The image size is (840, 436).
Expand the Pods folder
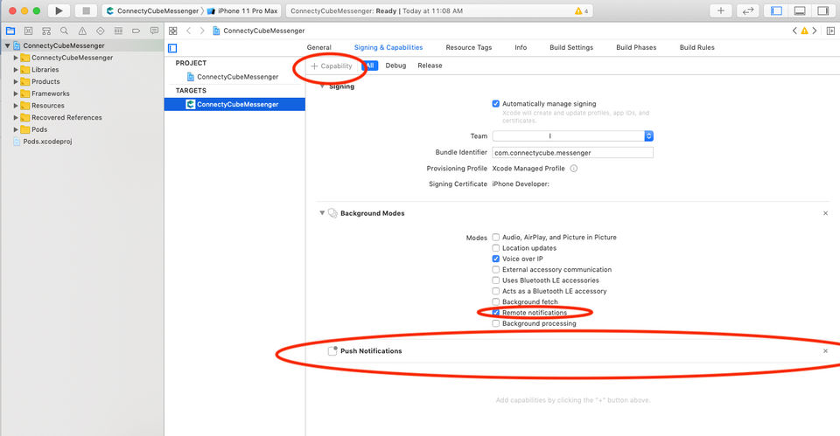[16, 129]
